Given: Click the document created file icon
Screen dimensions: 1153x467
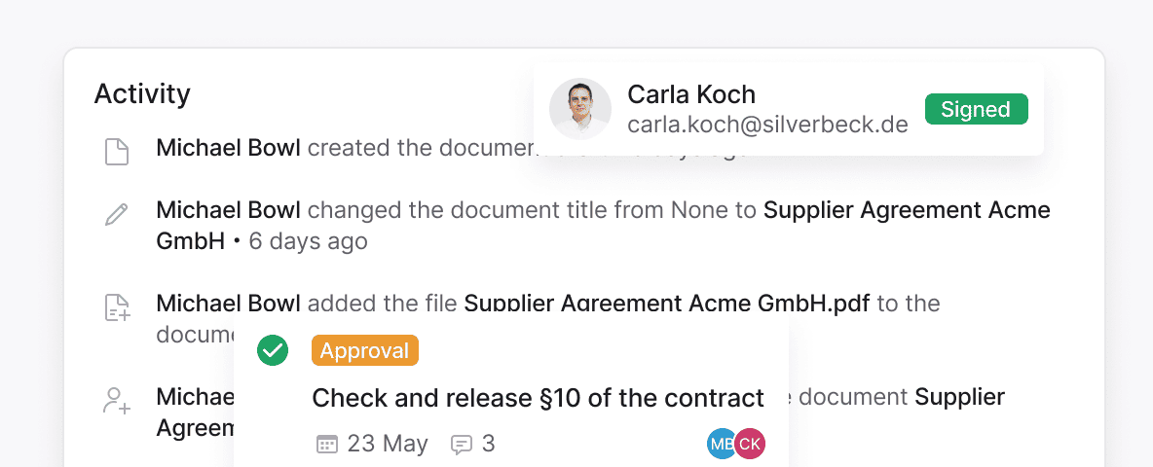Looking at the screenshot, I should click(117, 152).
